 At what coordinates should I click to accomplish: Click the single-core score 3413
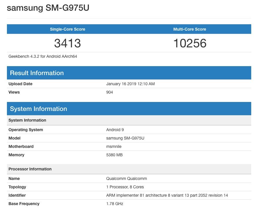tap(67, 43)
